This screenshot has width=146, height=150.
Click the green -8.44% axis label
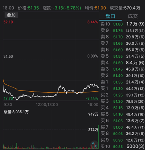[92, 98]
